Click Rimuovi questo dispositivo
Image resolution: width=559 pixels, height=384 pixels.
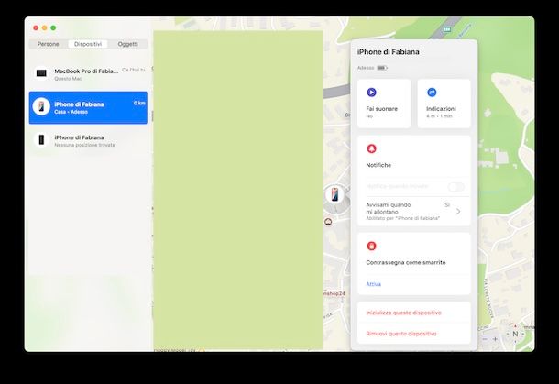[x=401, y=334]
